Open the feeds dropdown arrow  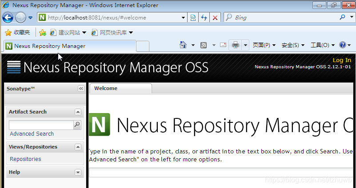coord(214,45)
